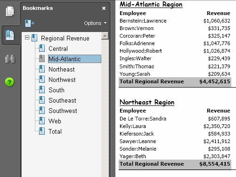Screen dimensions: 236x177
Task: Open the Options dropdown menu
Action: point(95,23)
